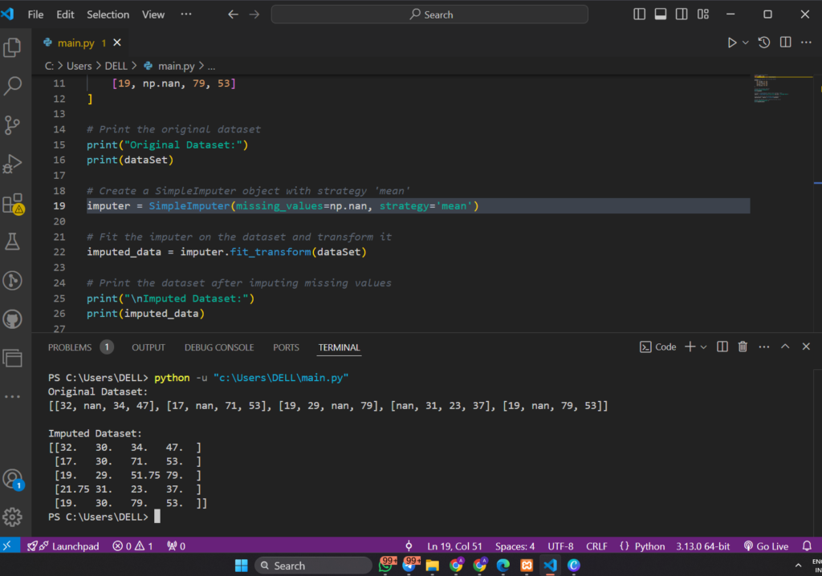Toggle the bottom panel layout button

[x=661, y=14]
